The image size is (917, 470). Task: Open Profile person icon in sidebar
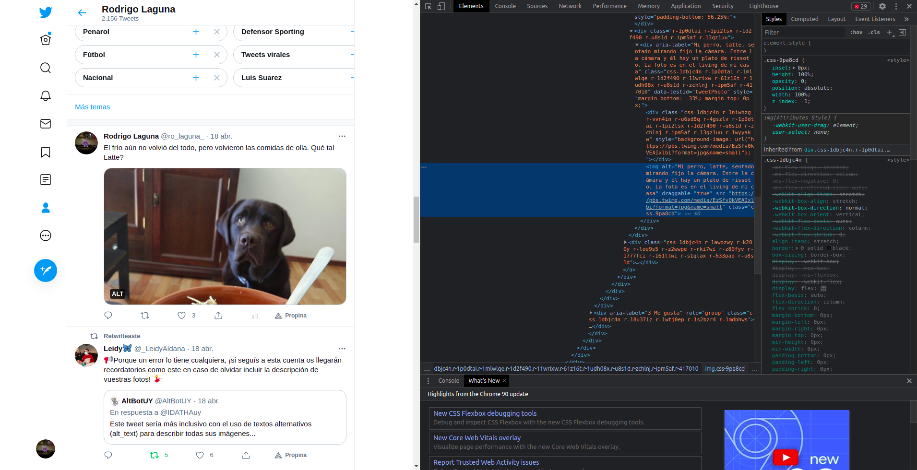[46, 208]
